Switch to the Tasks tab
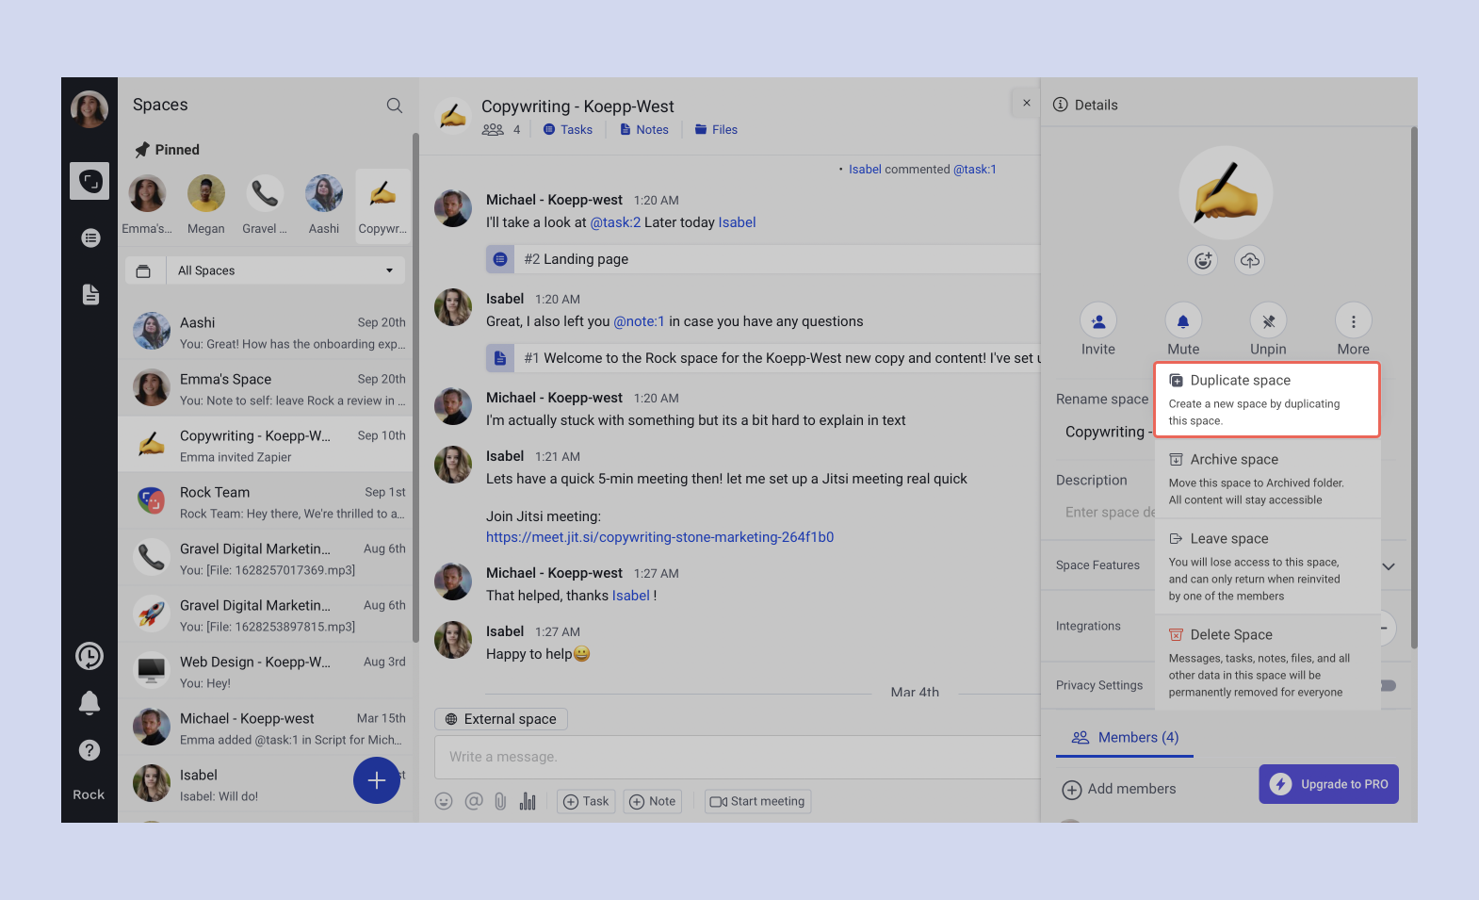 tap(568, 130)
